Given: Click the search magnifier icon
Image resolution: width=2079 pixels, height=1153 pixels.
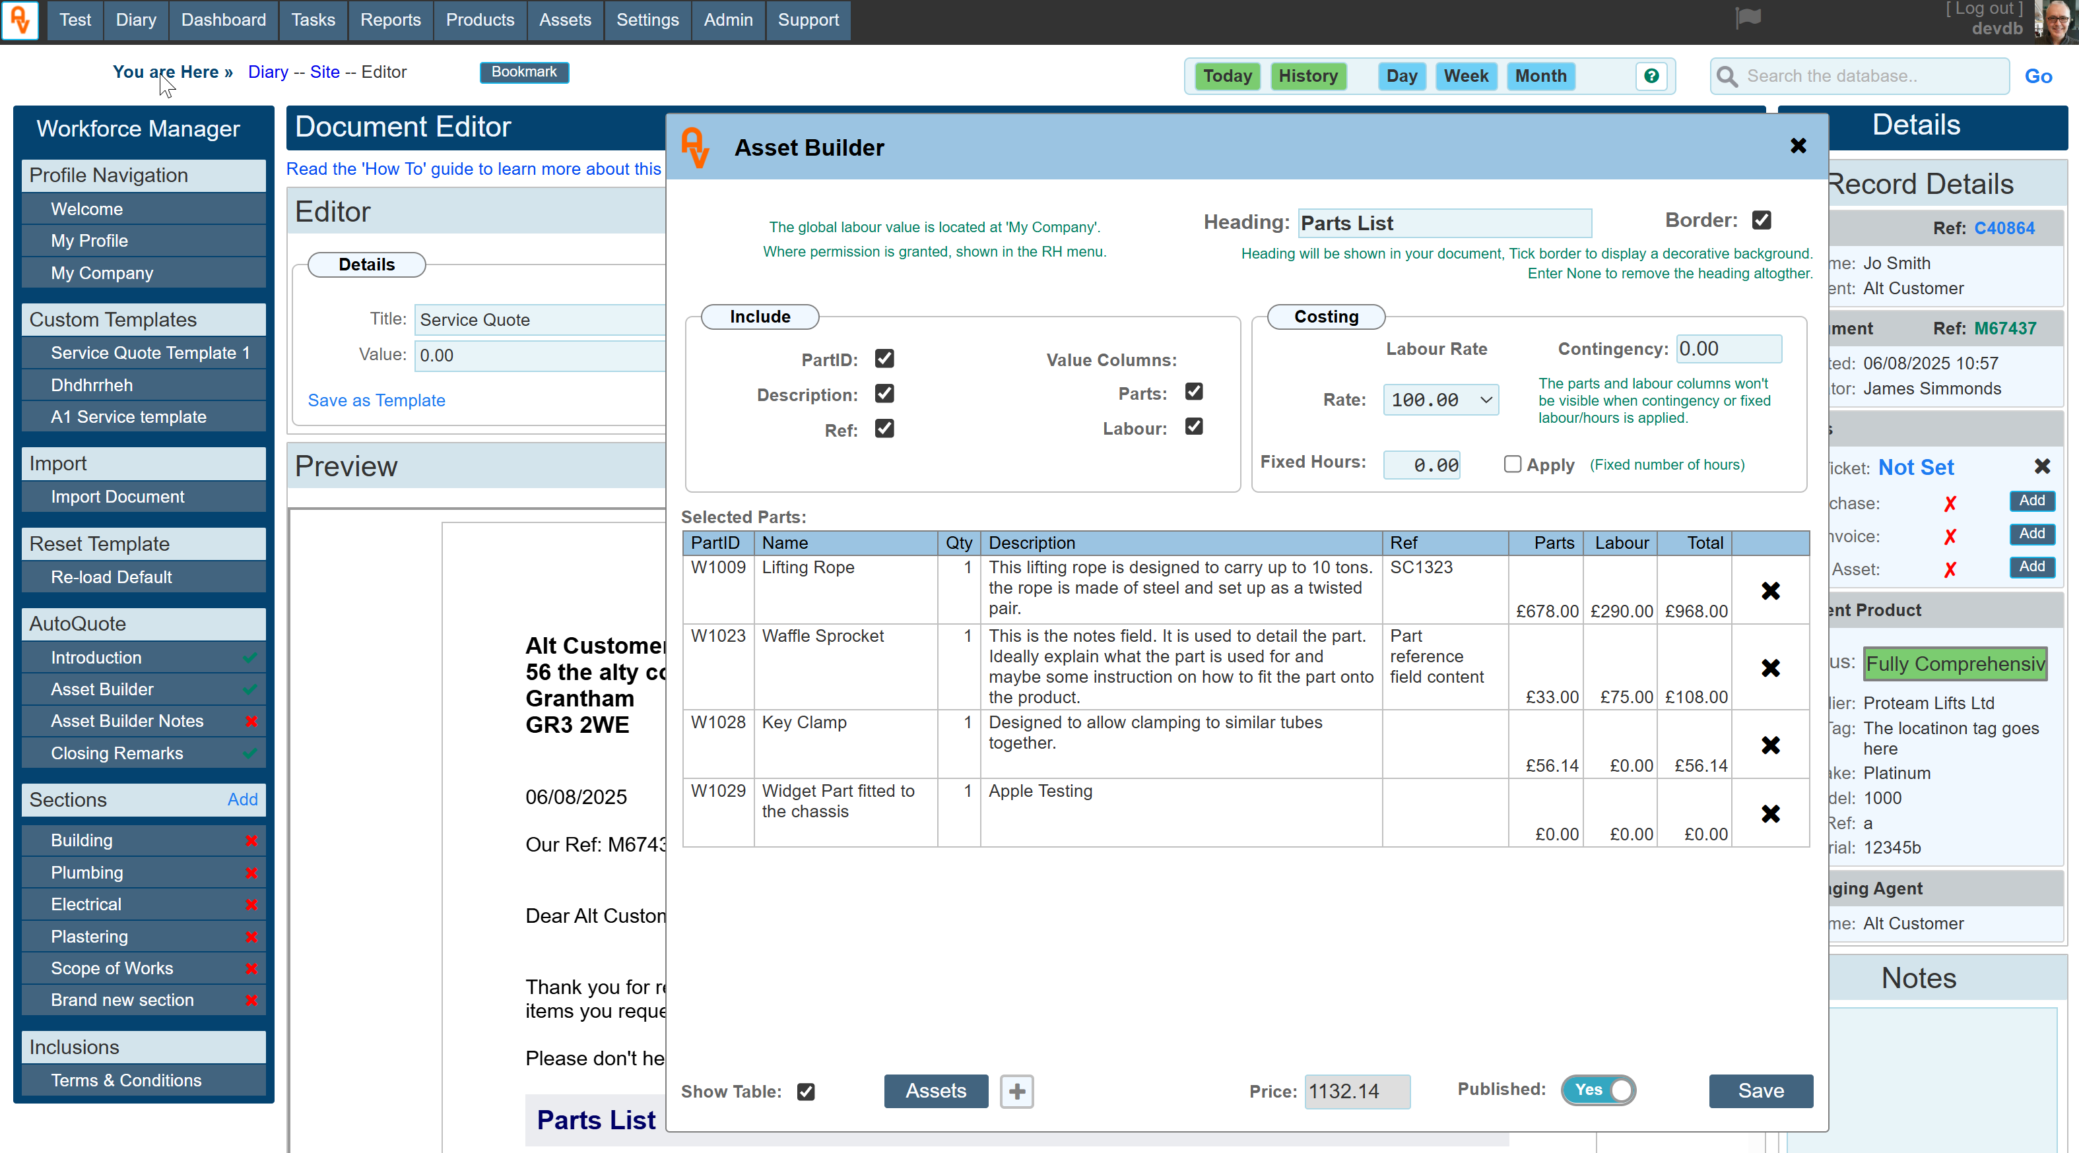Looking at the screenshot, I should point(1727,77).
